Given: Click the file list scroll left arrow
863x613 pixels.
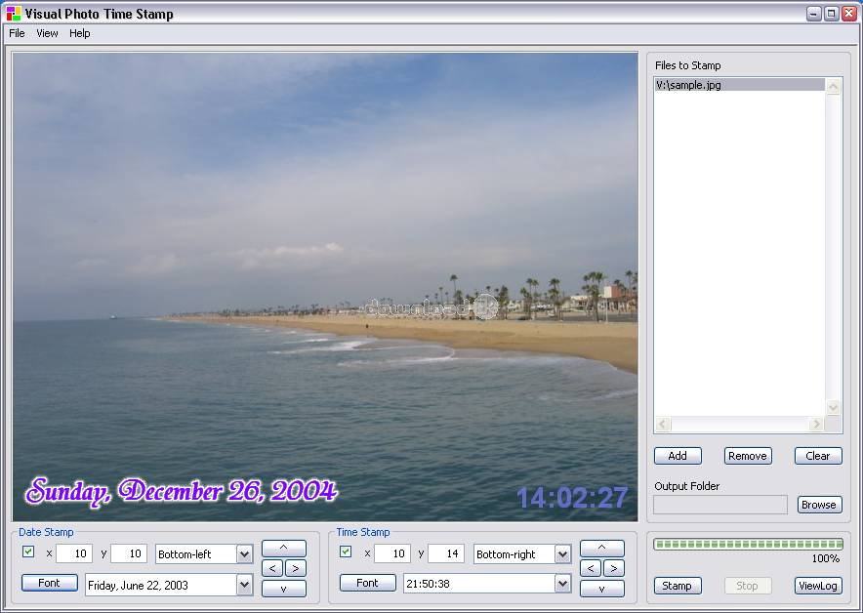Looking at the screenshot, I should (663, 424).
